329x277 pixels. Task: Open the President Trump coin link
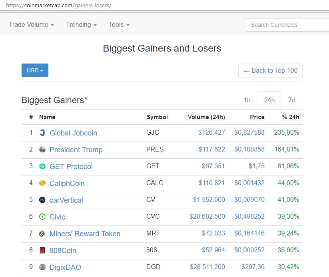(76, 149)
